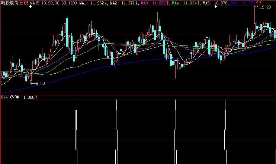Screen dimensions: 276x164
Task: Click the red up arrow after MA3 value
Action: pos(168,3)
